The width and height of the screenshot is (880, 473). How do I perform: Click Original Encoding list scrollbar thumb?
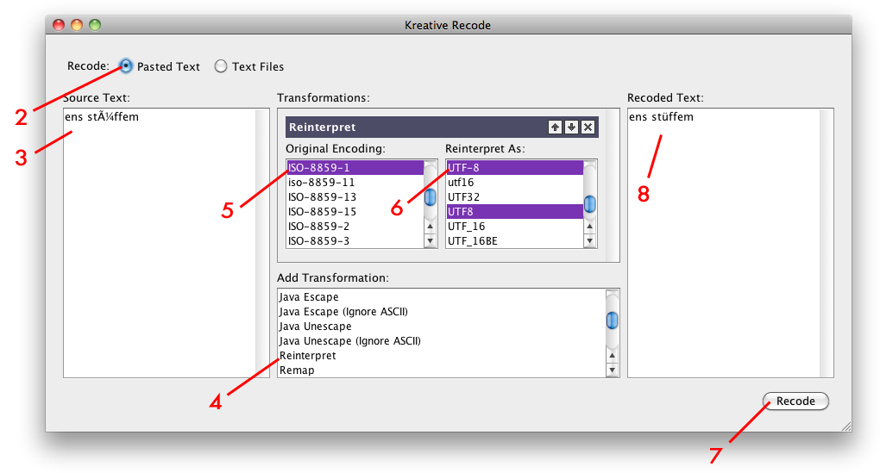pos(431,197)
